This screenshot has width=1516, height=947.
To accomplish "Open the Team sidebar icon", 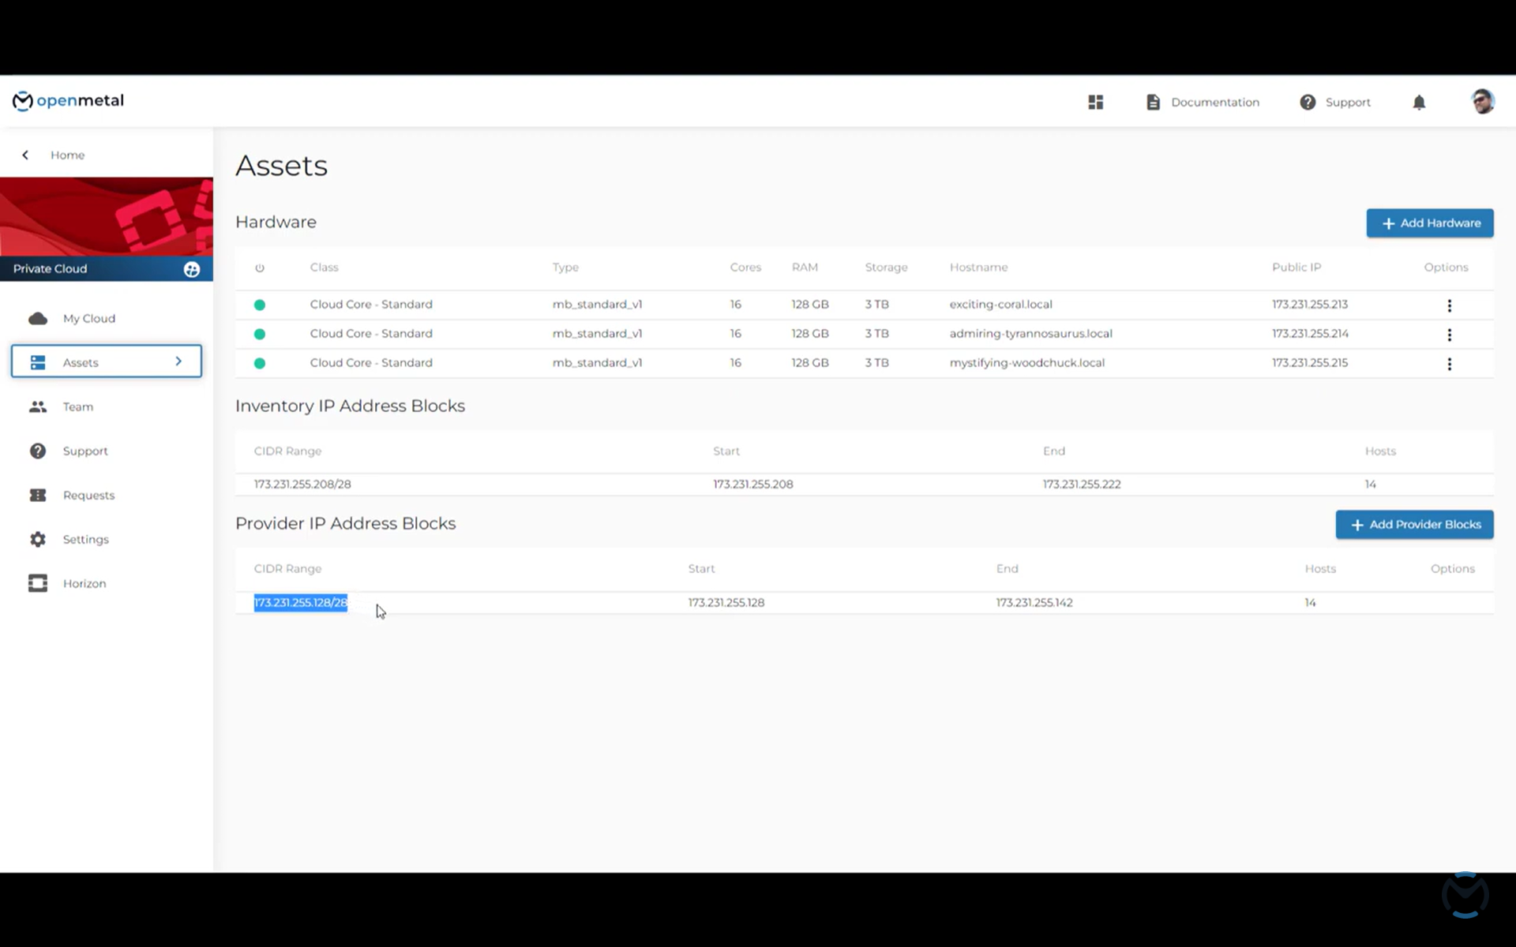I will [38, 406].
